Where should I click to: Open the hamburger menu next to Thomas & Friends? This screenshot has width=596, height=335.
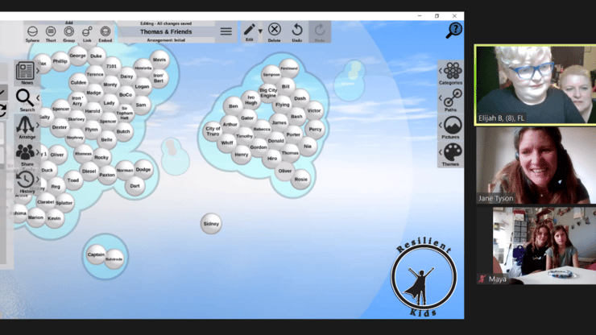pyautogui.click(x=226, y=31)
